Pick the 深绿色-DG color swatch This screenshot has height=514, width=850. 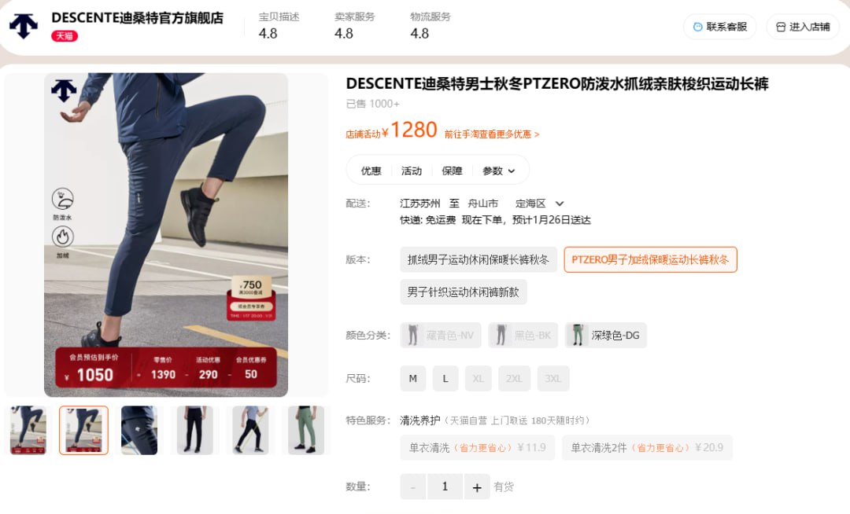(x=606, y=336)
